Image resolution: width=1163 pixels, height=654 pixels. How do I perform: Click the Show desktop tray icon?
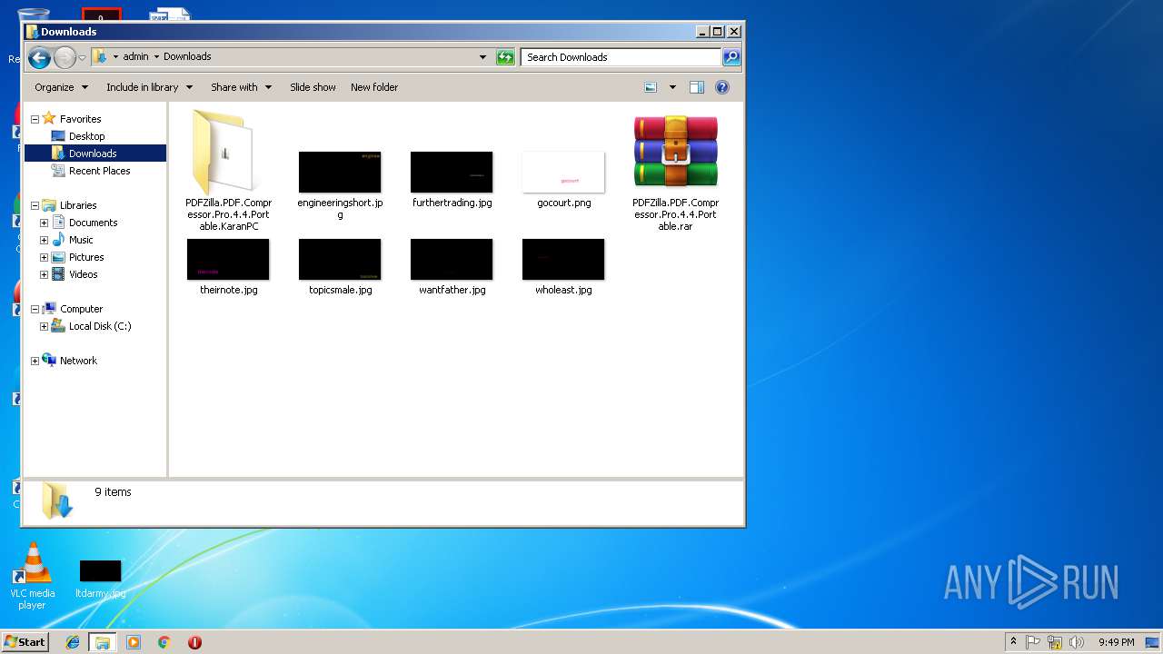[1153, 642]
